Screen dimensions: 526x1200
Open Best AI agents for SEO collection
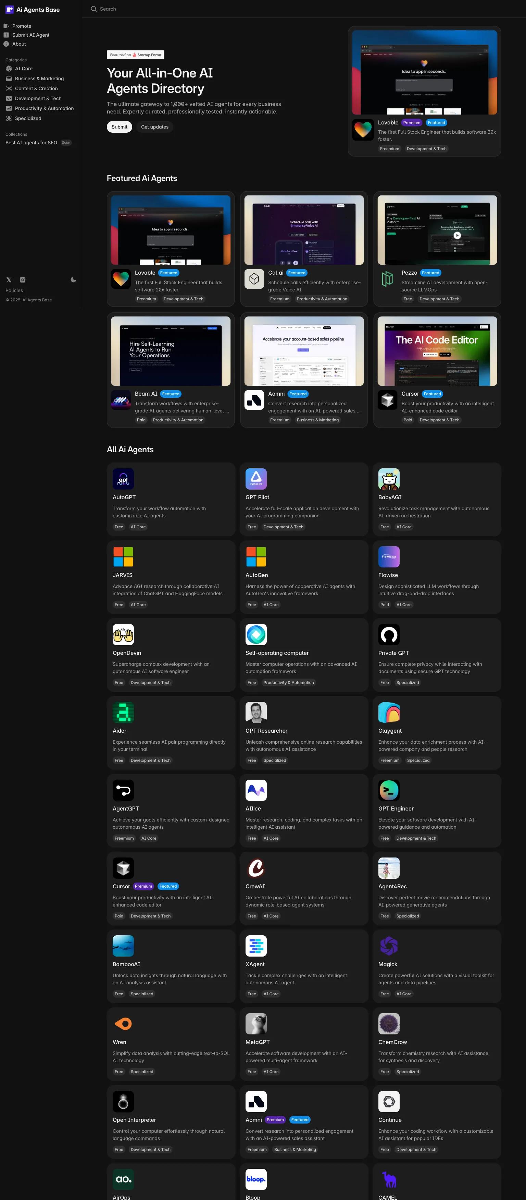click(x=31, y=143)
